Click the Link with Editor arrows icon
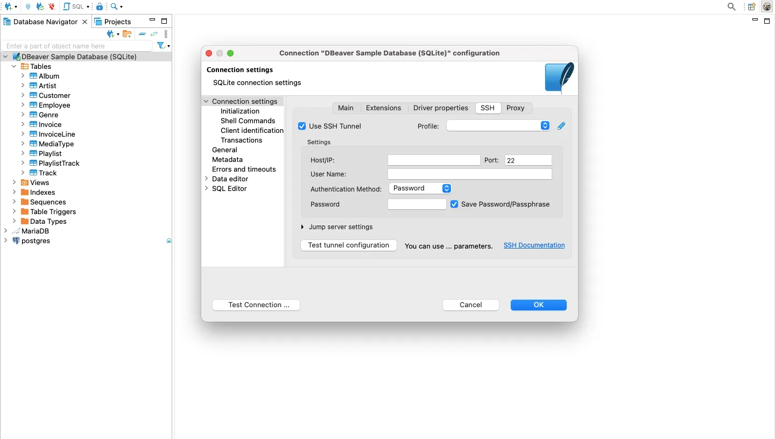This screenshot has height=439, width=775. 154,34
